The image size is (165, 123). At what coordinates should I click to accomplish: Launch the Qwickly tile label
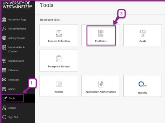point(143,93)
